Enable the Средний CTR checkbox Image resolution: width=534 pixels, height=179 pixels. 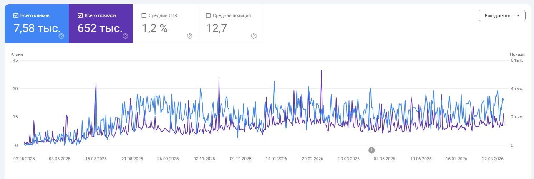[144, 16]
